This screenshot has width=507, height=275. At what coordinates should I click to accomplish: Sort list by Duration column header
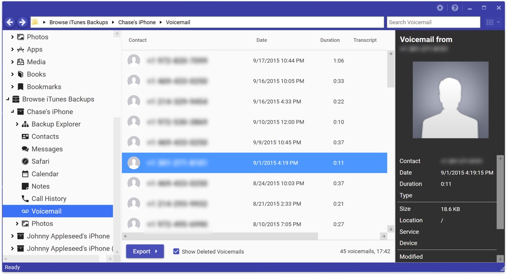click(330, 40)
